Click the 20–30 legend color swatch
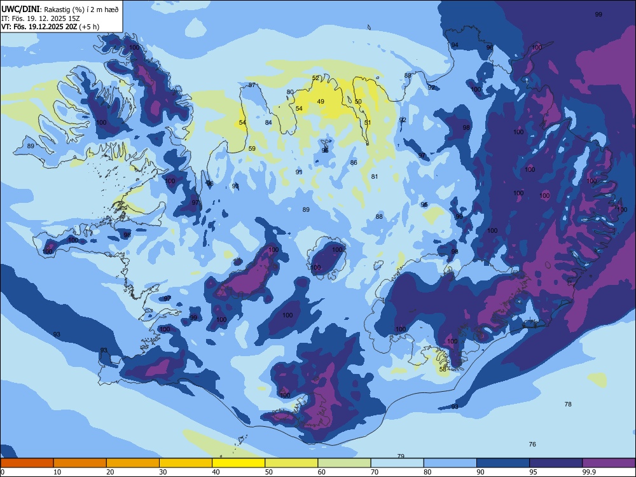The width and height of the screenshot is (636, 477). point(133,463)
